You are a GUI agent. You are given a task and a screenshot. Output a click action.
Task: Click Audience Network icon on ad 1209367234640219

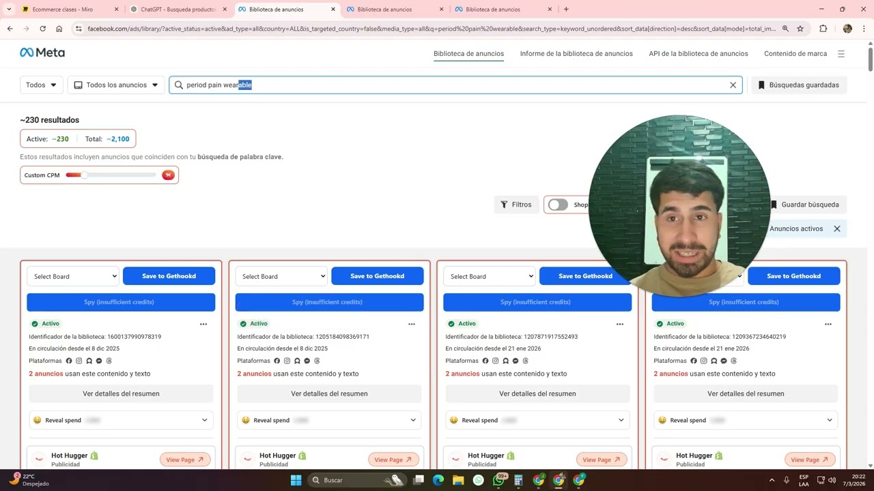coord(714,361)
